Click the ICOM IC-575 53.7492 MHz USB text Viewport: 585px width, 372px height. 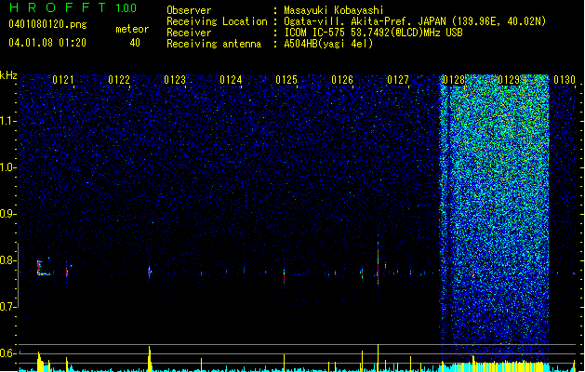(373, 33)
